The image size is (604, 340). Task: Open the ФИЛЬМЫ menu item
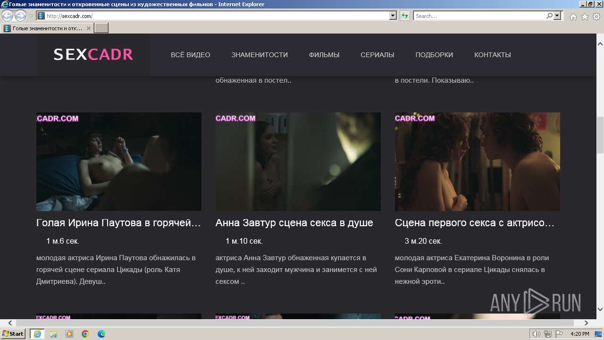click(324, 55)
